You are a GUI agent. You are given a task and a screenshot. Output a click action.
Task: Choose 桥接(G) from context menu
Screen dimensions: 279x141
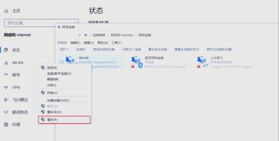tap(65, 93)
